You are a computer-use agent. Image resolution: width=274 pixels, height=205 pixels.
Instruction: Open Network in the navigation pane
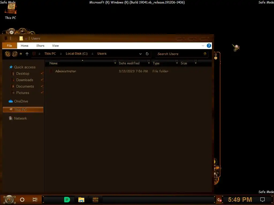(20, 118)
